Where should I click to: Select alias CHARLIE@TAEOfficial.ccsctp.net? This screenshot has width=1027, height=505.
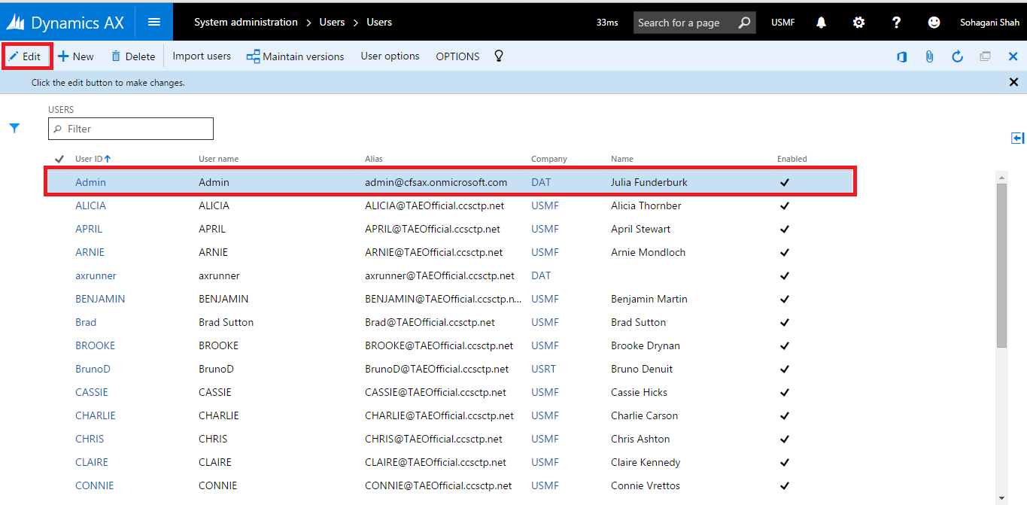(439, 415)
